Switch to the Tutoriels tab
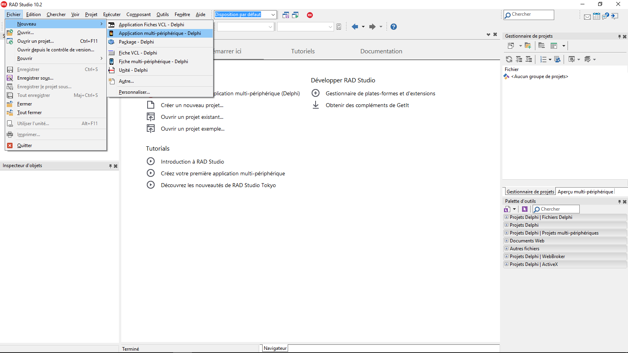Image resolution: width=628 pixels, height=353 pixels. 303,51
